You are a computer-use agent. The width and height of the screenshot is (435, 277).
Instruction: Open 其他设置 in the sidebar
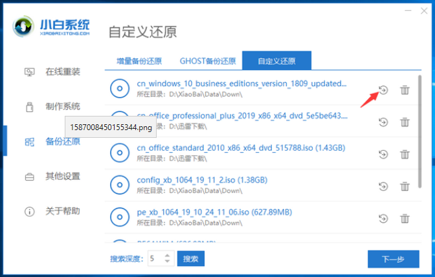pyautogui.click(x=62, y=176)
